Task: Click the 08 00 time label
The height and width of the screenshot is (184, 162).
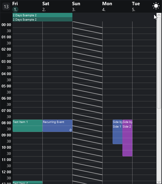Action: point(6,123)
